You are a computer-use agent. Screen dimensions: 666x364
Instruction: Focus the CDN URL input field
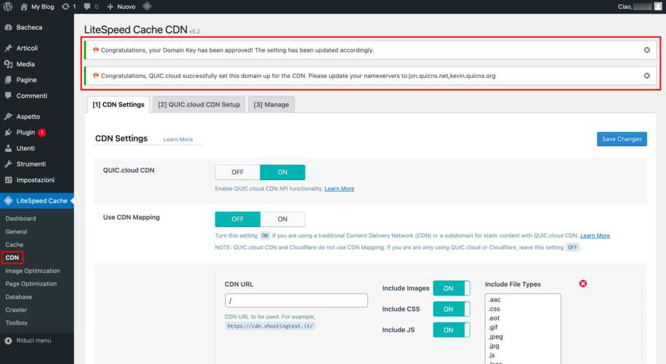[x=297, y=300]
